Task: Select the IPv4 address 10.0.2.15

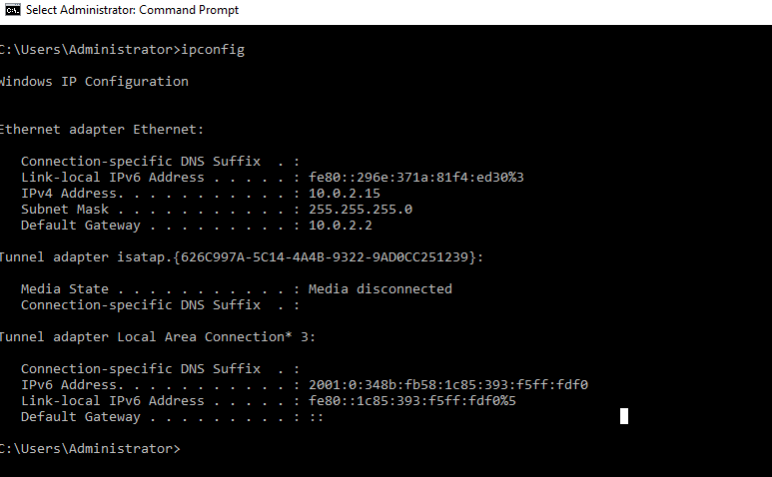Action: tap(345, 193)
